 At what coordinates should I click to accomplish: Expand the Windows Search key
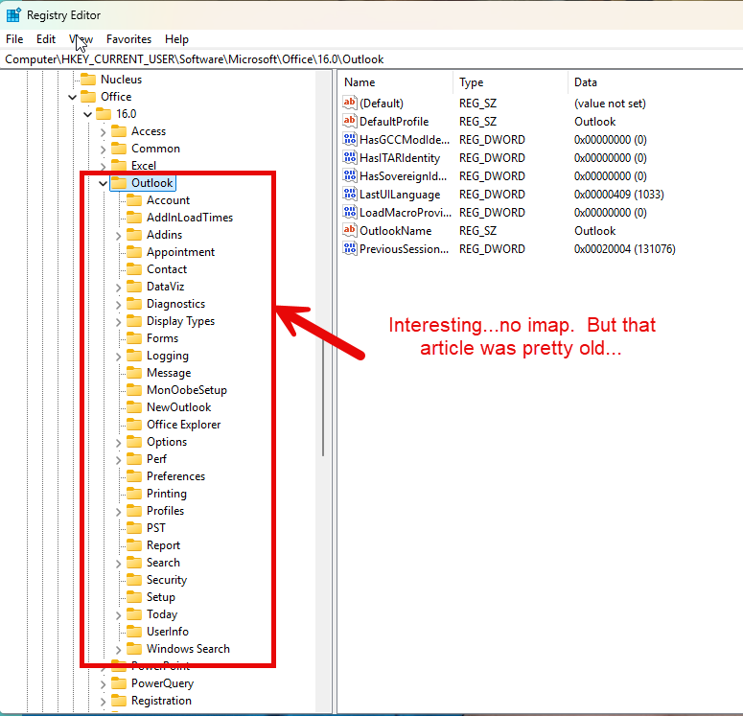pyautogui.click(x=119, y=650)
